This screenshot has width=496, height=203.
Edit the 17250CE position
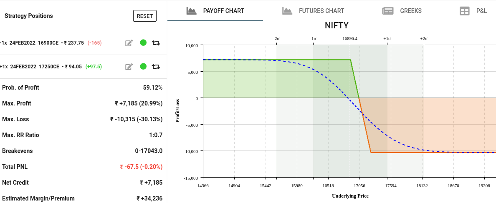pos(129,66)
